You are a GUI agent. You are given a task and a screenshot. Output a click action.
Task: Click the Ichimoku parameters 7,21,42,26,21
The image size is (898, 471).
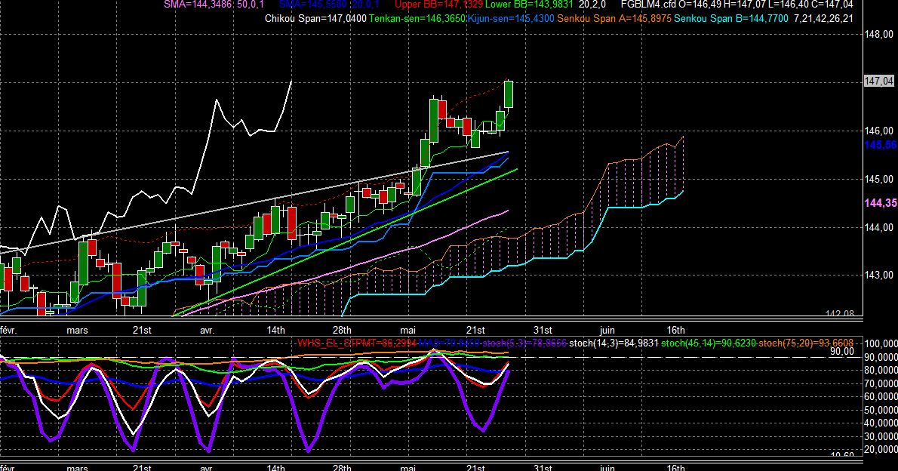tap(823, 18)
